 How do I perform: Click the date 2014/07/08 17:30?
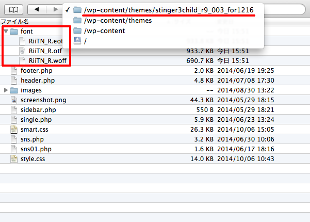[x=246, y=81]
